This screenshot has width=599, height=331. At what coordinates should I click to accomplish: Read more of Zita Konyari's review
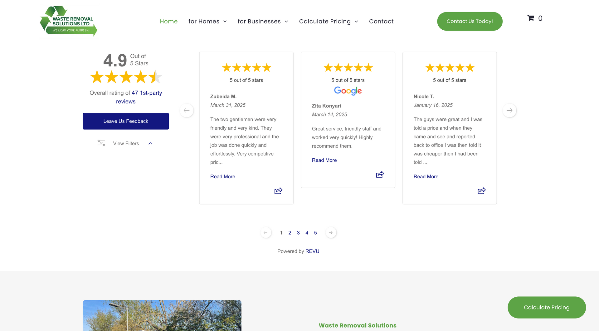(324, 160)
